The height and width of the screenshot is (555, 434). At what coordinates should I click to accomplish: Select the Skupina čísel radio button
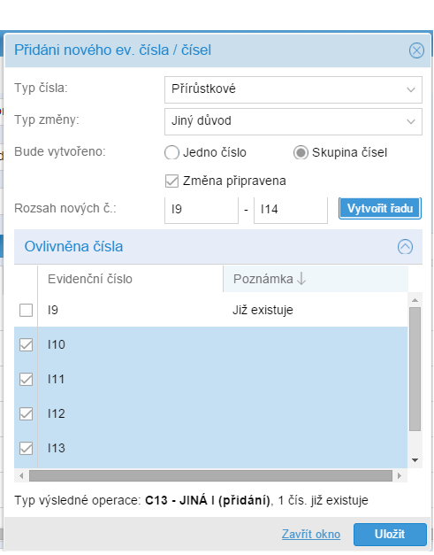[301, 153]
